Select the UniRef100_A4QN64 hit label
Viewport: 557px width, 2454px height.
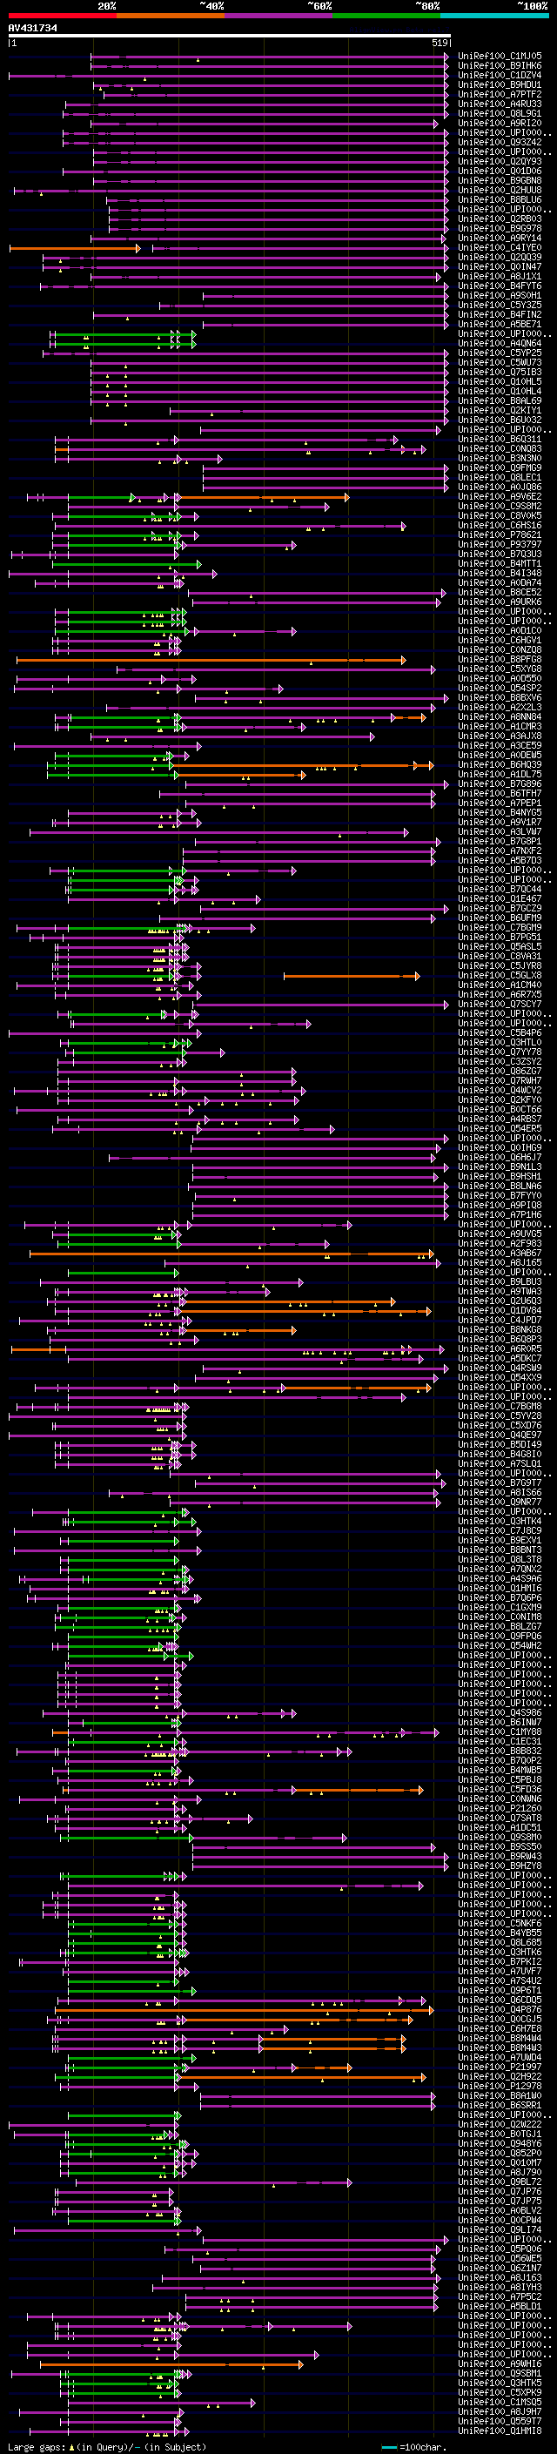point(500,343)
